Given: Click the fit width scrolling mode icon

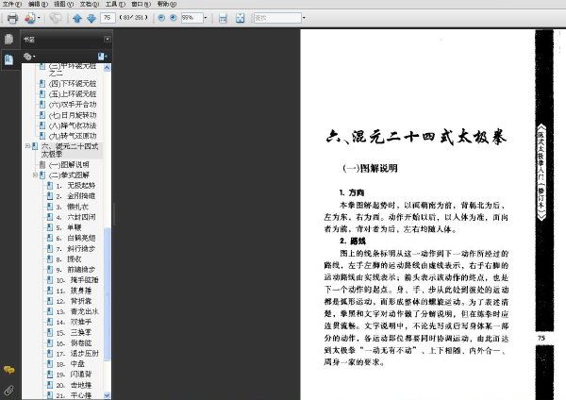Looking at the screenshot, I should tap(223, 18).
